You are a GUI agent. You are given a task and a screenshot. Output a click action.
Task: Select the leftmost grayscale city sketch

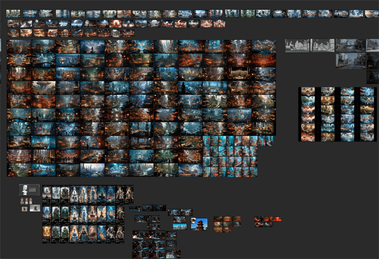(297, 45)
